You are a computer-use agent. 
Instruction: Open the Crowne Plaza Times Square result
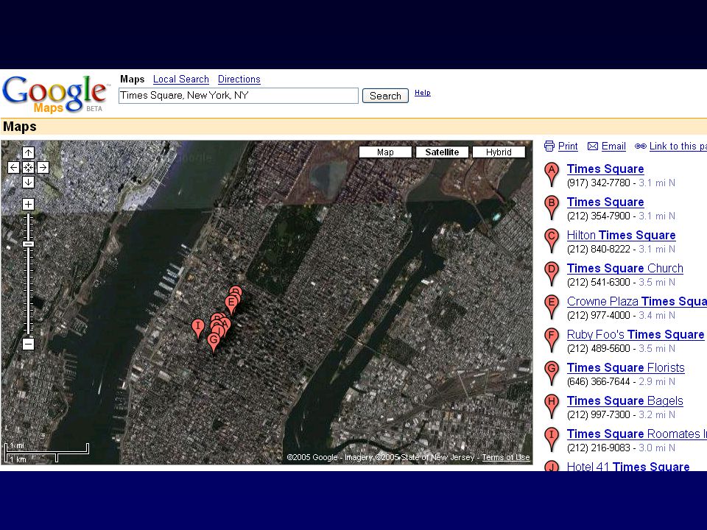pos(636,302)
